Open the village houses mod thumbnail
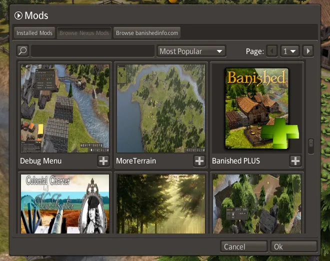Screen dimensions: 330x261 coord(257,203)
